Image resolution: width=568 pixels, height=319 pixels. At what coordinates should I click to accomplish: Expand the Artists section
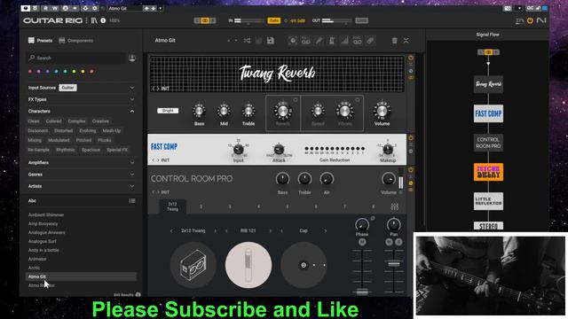[x=132, y=186]
